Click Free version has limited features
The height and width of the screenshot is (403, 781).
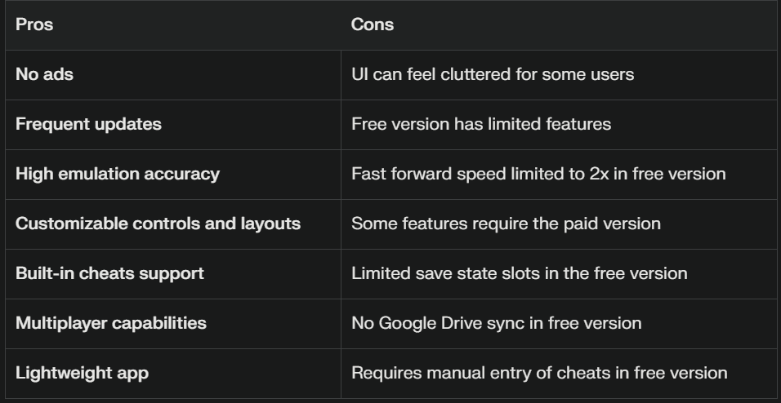[481, 124]
